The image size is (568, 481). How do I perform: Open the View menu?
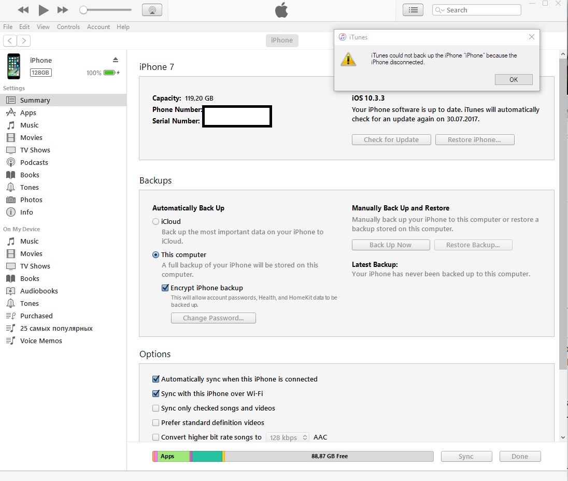(x=43, y=27)
